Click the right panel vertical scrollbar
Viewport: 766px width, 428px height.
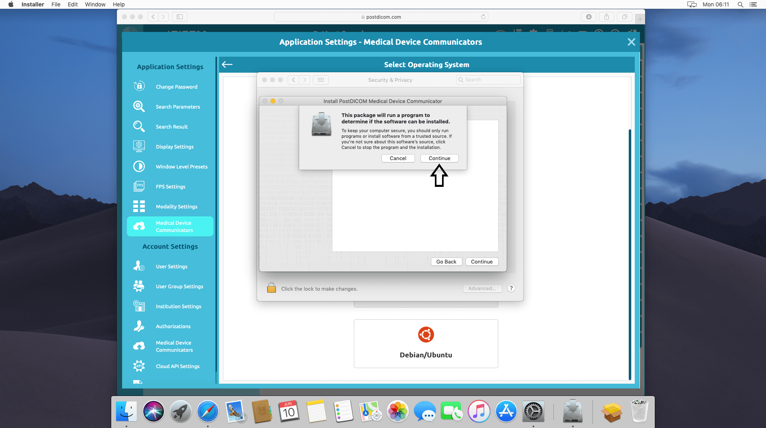[630, 254]
